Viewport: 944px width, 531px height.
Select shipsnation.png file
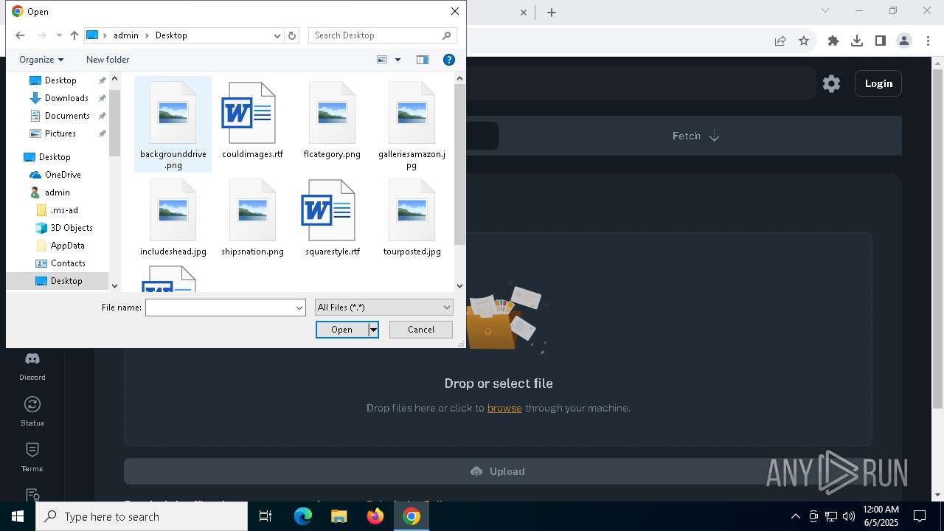252,218
